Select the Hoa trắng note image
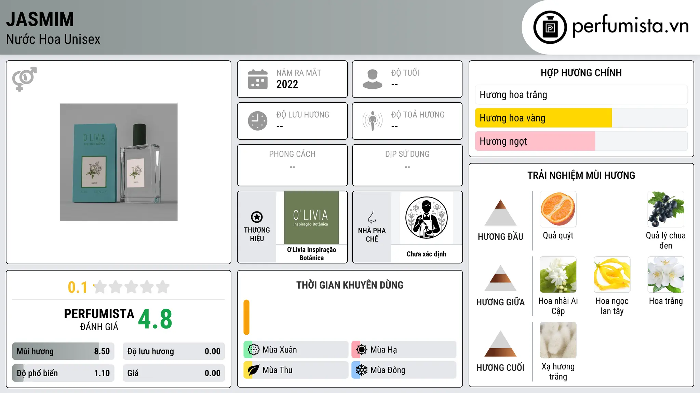 (x=666, y=275)
